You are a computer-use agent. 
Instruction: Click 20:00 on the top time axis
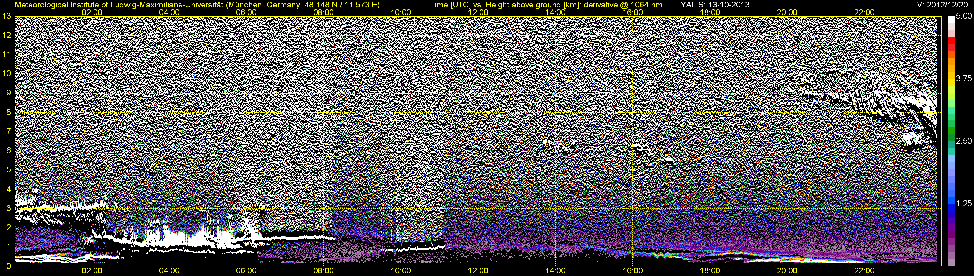(x=787, y=12)
